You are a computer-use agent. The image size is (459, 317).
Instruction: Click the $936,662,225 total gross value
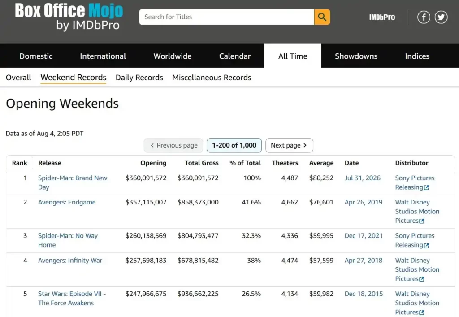pyautogui.click(x=198, y=294)
